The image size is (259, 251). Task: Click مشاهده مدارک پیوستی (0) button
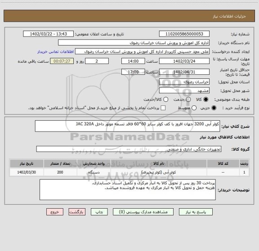[143, 212]
